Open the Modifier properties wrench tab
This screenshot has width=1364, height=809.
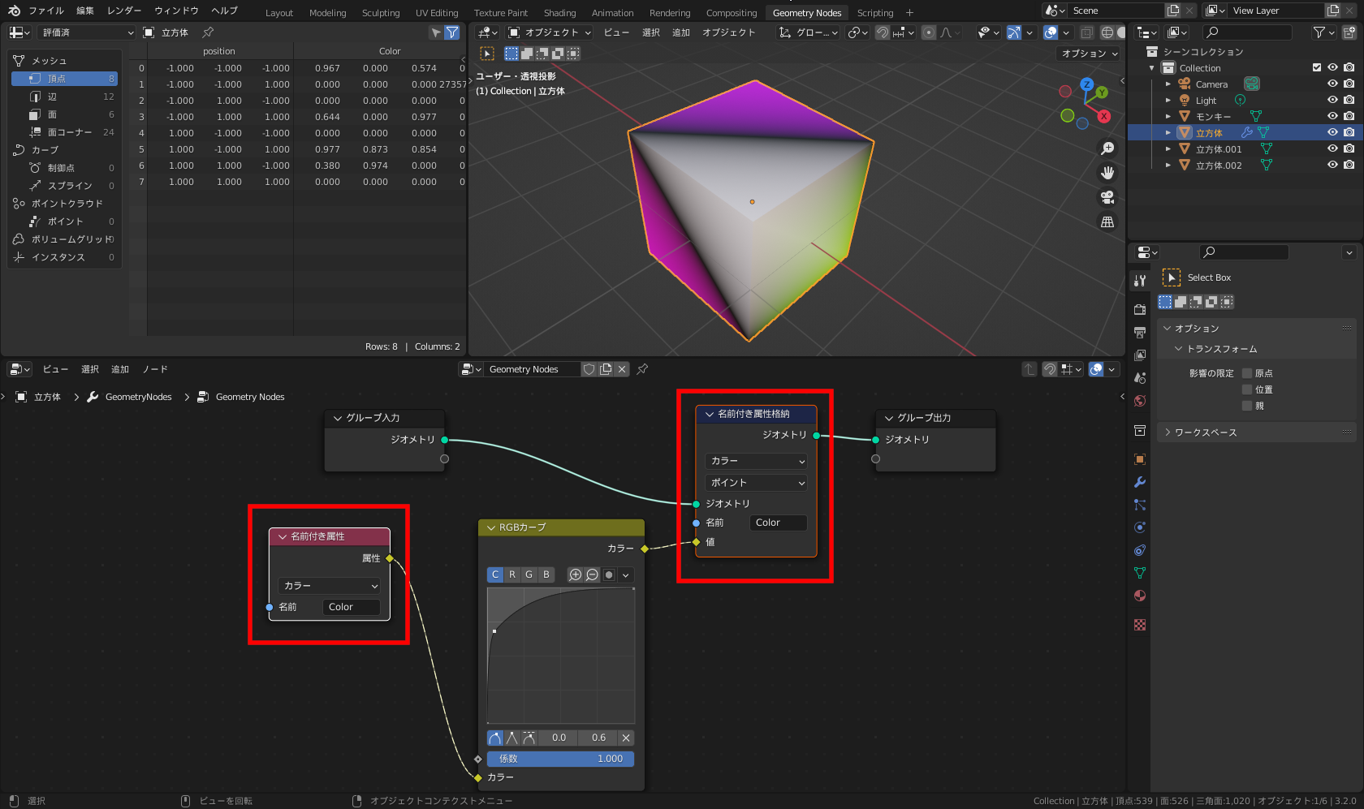click(1140, 482)
